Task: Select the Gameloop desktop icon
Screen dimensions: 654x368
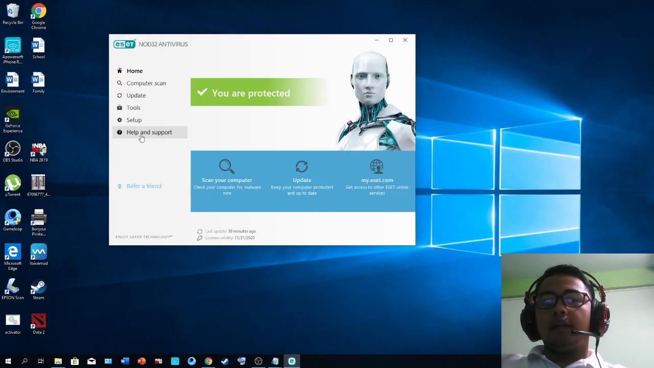Action: [13, 220]
